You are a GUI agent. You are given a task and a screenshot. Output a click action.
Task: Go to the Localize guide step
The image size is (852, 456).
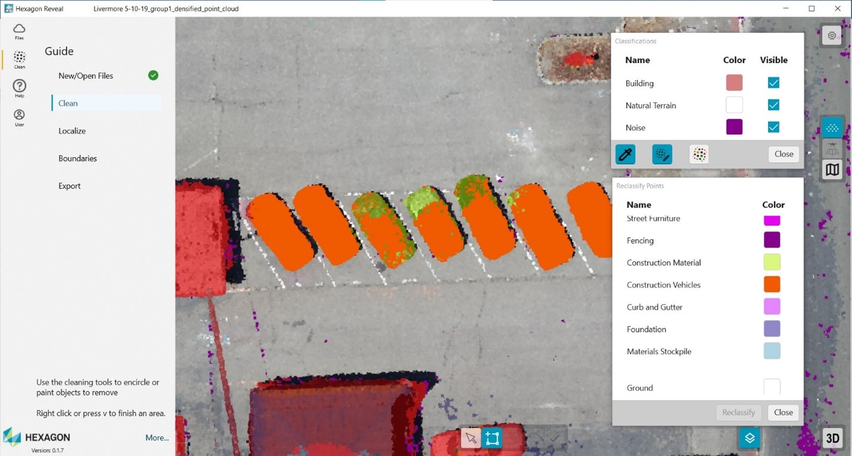(72, 131)
